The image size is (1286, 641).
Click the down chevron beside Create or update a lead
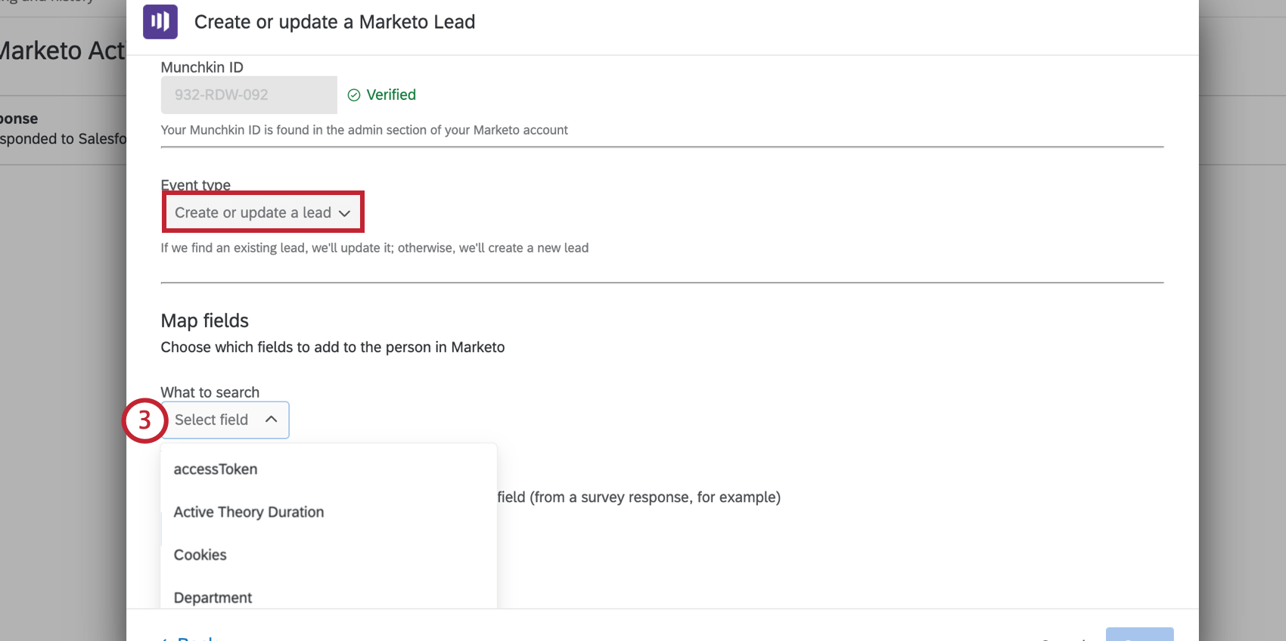pos(345,213)
